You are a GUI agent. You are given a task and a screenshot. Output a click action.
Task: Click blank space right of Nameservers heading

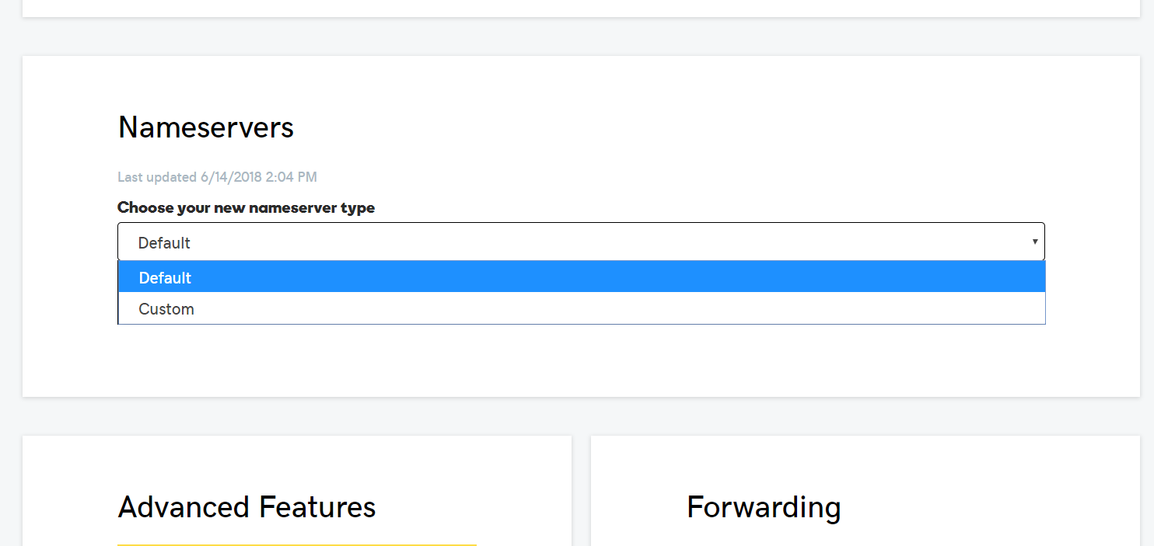(622, 127)
